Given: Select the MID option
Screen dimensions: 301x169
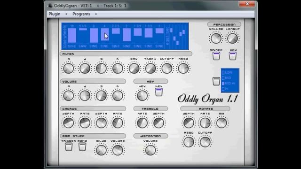Looking at the screenshot, I should pyautogui.click(x=227, y=78).
